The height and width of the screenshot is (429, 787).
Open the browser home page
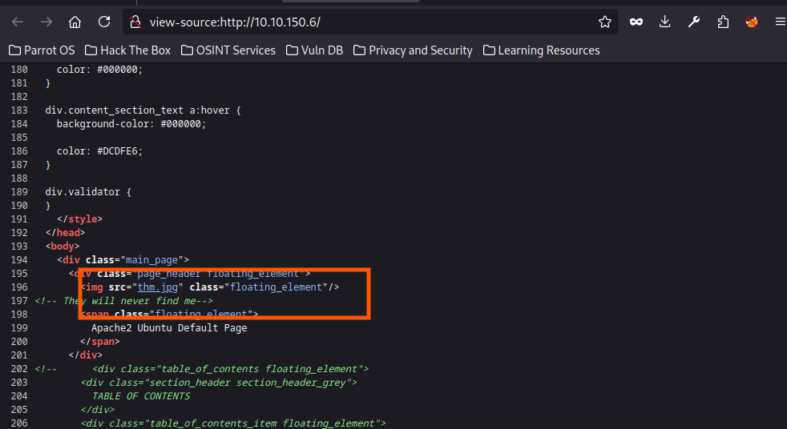[75, 22]
